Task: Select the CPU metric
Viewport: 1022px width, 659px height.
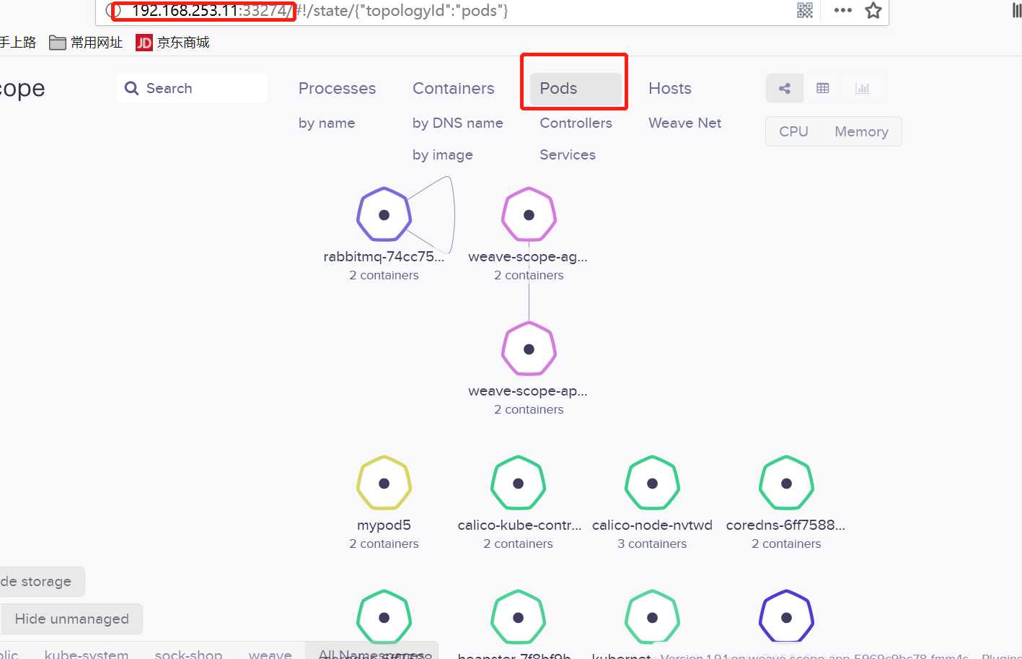Action: (793, 131)
